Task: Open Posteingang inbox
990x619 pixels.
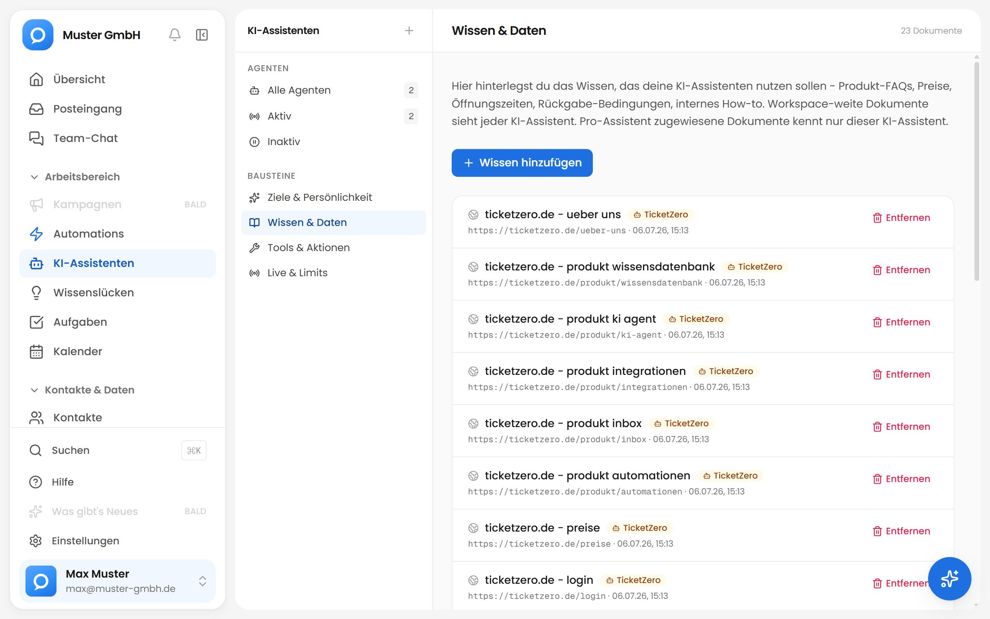Action: click(118, 109)
